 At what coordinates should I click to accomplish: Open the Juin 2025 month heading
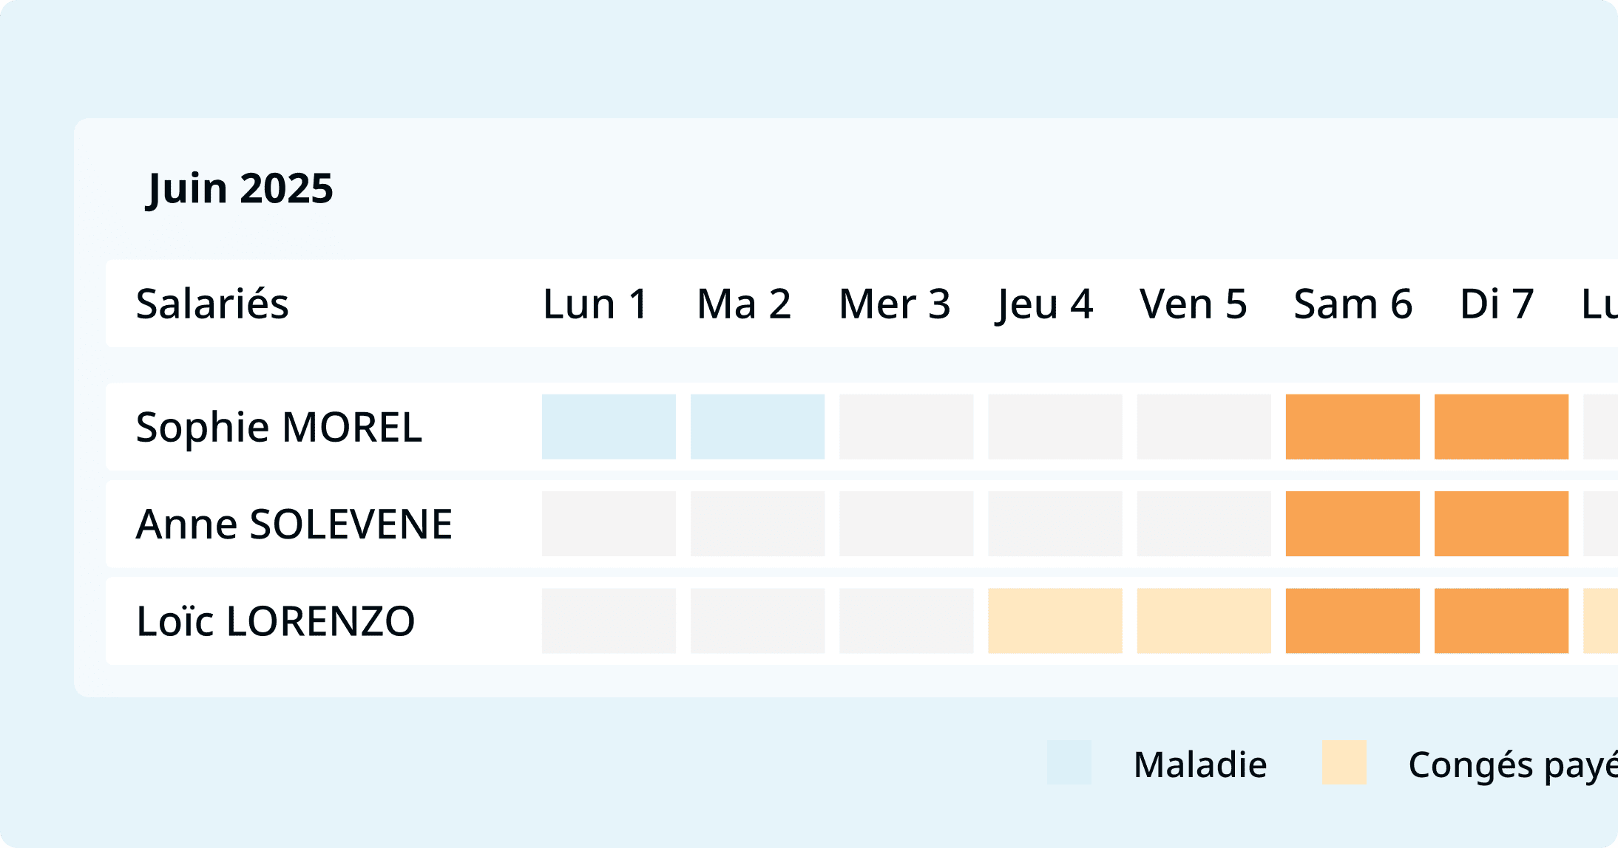point(240,189)
